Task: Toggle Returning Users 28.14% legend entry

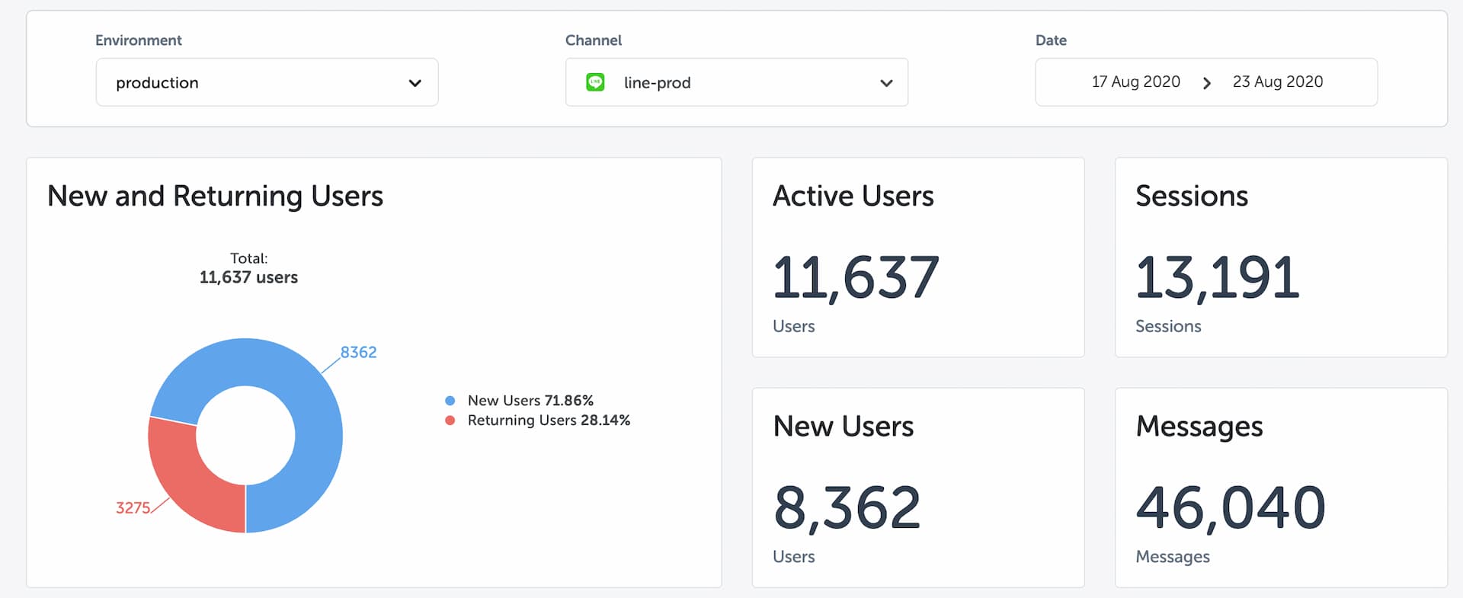Action: click(x=537, y=420)
